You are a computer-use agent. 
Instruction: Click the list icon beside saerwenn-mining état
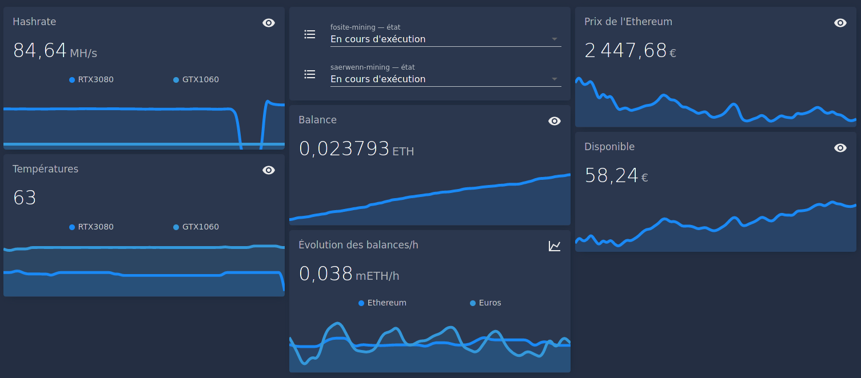(310, 74)
